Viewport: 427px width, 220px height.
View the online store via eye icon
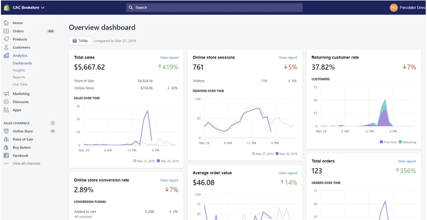click(x=53, y=131)
